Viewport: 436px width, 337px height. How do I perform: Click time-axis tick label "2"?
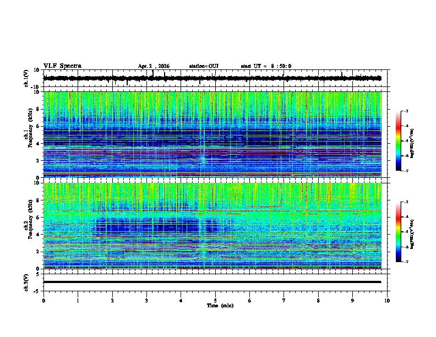(x=112, y=301)
